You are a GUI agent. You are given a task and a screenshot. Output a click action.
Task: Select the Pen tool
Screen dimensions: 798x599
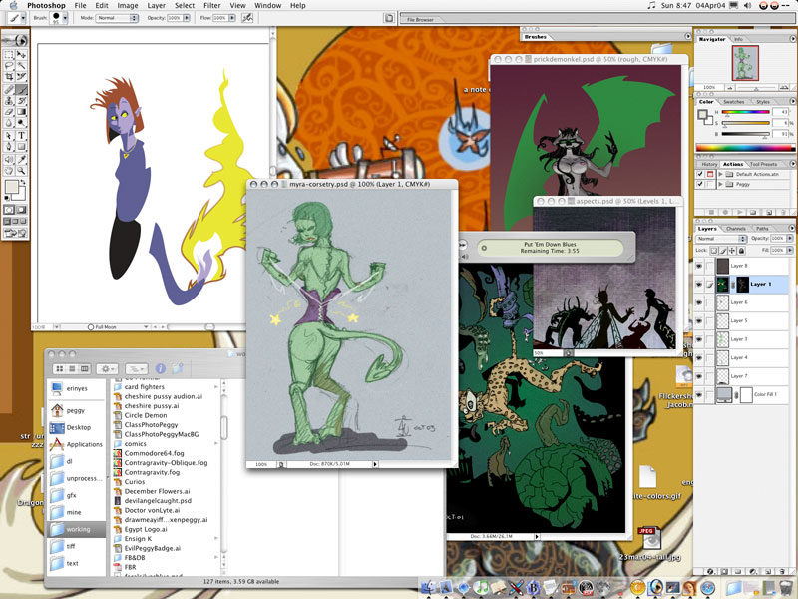click(9, 147)
